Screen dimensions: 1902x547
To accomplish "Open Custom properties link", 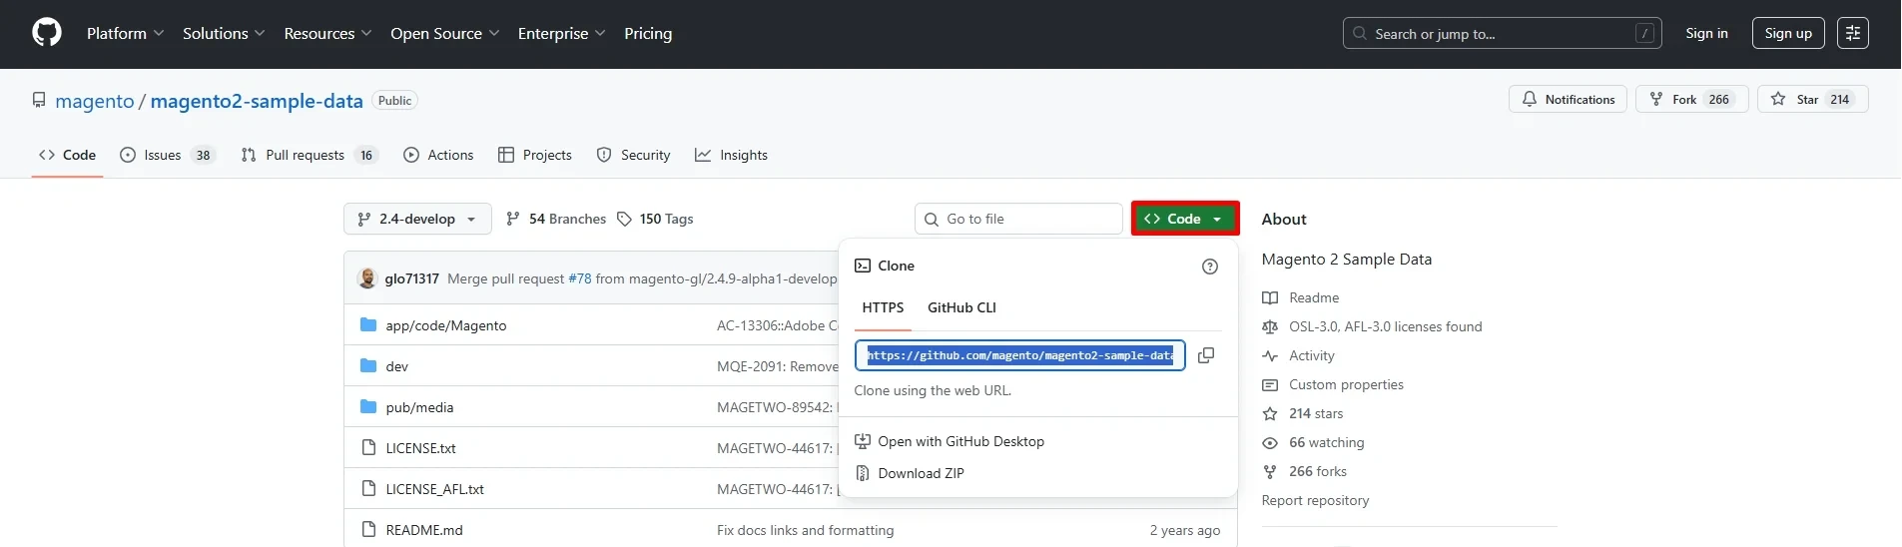I will click(1346, 384).
